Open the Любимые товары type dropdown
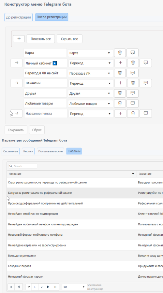 pyautogui.click(x=91, y=104)
